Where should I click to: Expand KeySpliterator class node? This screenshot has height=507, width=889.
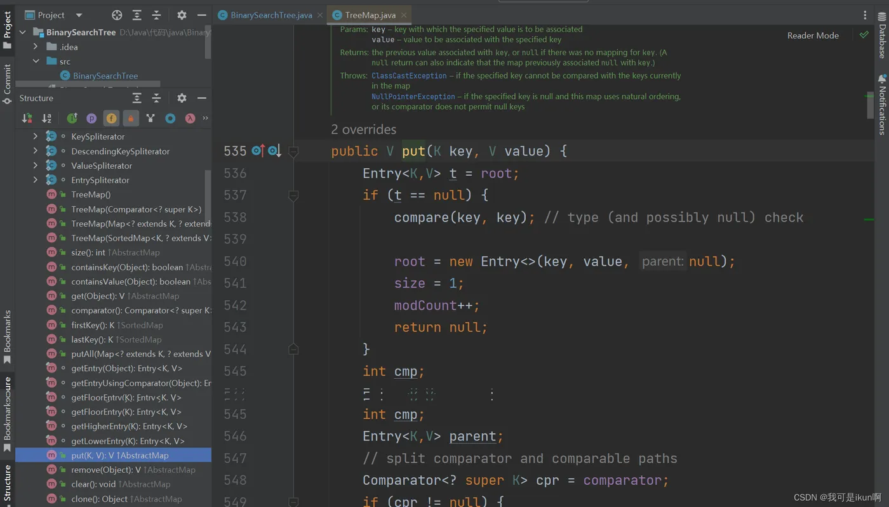(36, 136)
